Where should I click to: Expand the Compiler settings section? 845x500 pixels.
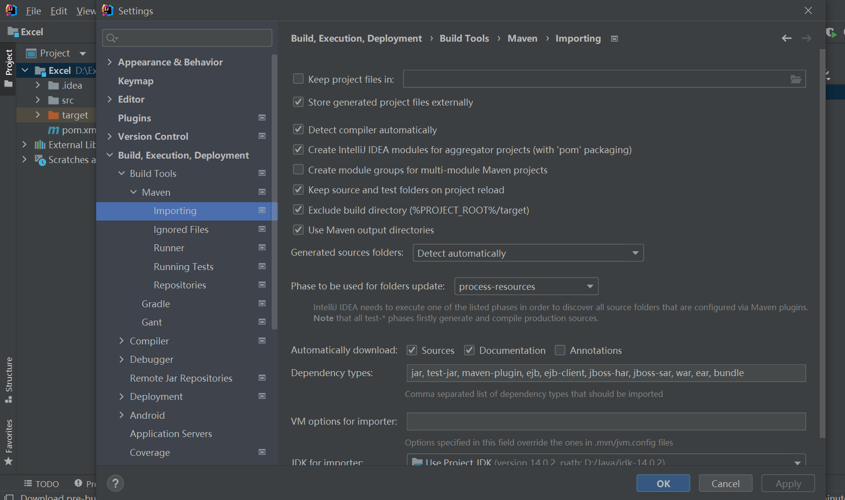tap(121, 340)
